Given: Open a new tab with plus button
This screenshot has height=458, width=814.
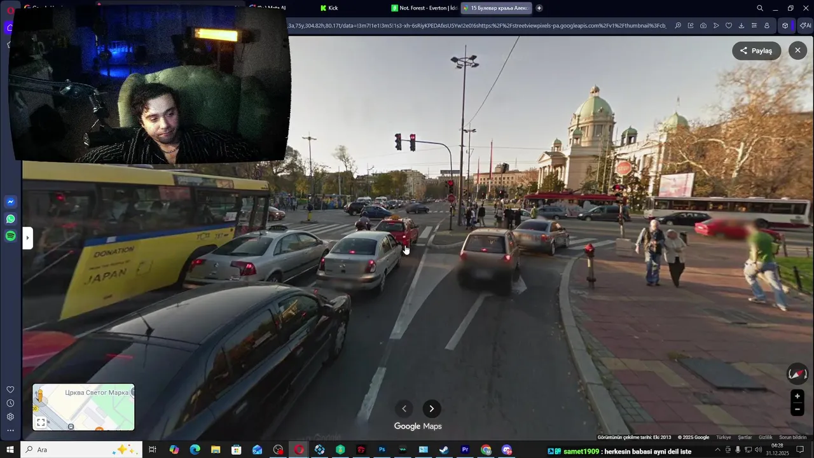Looking at the screenshot, I should tap(539, 8).
